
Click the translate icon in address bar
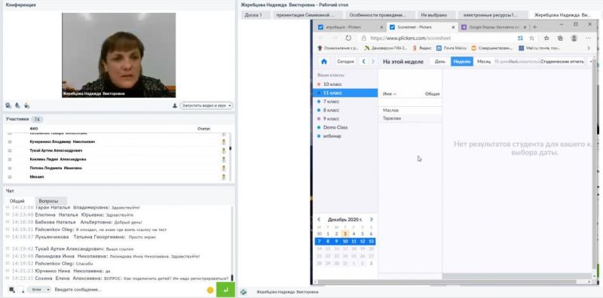[520, 38]
